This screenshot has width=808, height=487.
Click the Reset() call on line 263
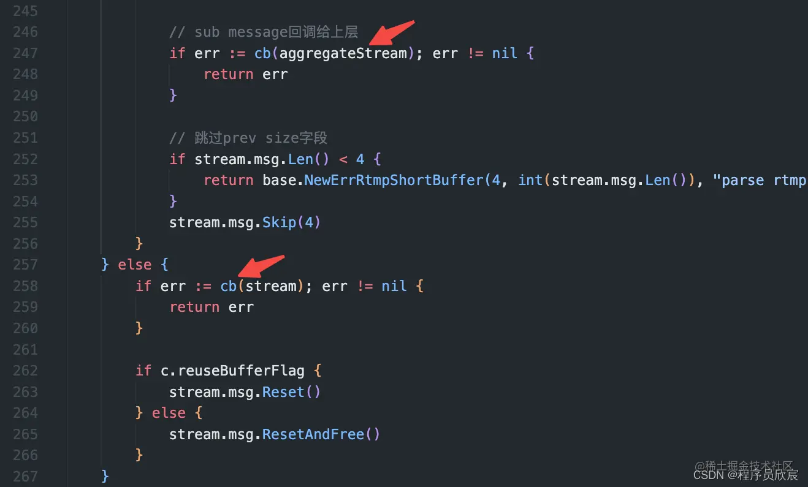coord(292,392)
